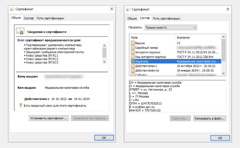The height and width of the screenshot is (148, 240).
Task: Click the CN = Федеральная налоговая служба line
Action: 155,82
